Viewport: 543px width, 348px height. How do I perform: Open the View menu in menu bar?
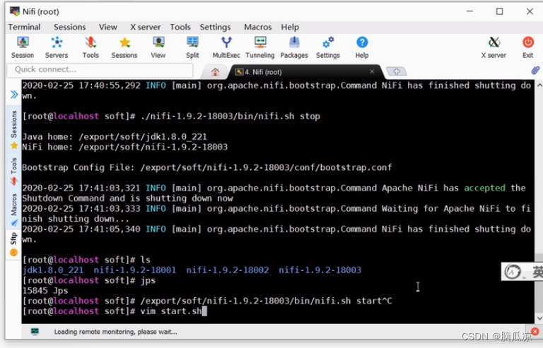tap(108, 27)
